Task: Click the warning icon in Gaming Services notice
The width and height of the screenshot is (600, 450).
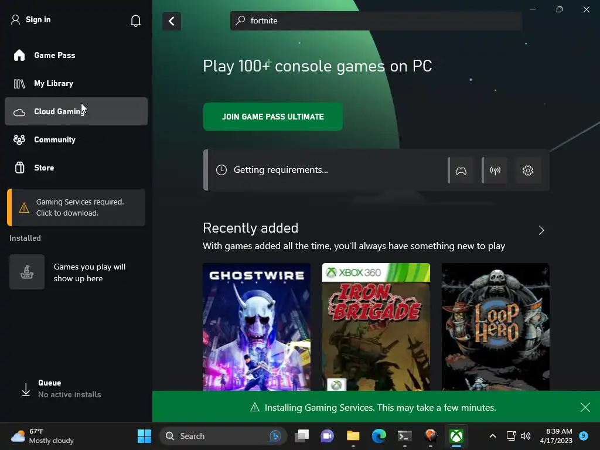Action: (x=24, y=208)
